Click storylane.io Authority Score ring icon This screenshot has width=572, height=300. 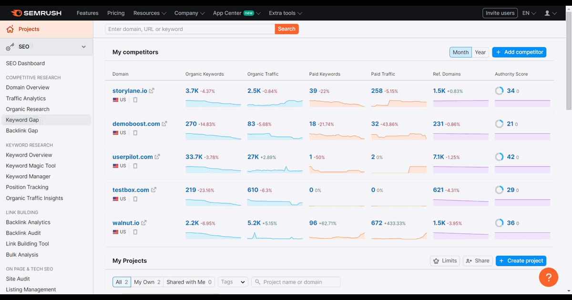499,91
